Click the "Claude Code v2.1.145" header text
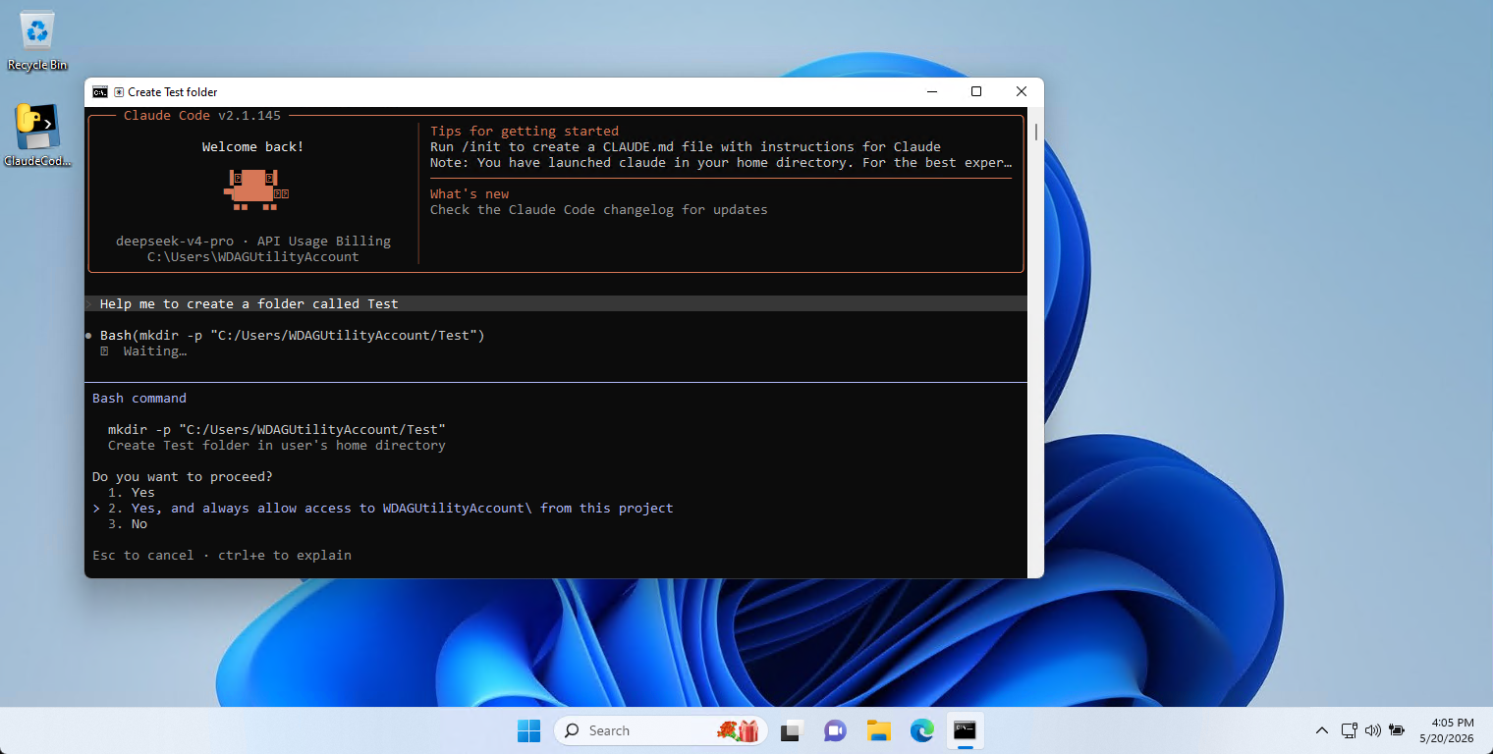1493x754 pixels. (x=202, y=116)
